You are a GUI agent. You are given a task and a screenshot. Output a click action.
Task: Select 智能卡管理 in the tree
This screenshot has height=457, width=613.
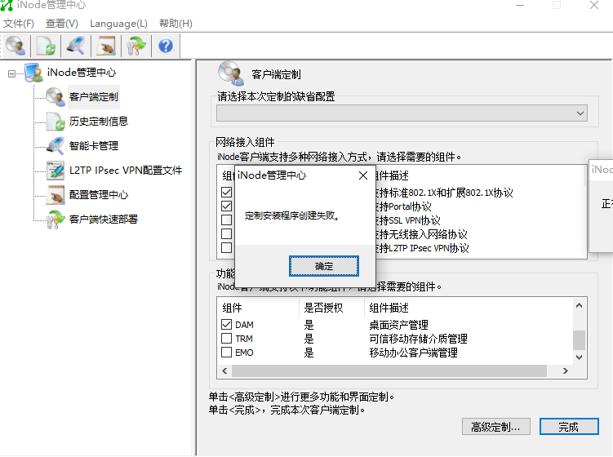click(x=93, y=146)
